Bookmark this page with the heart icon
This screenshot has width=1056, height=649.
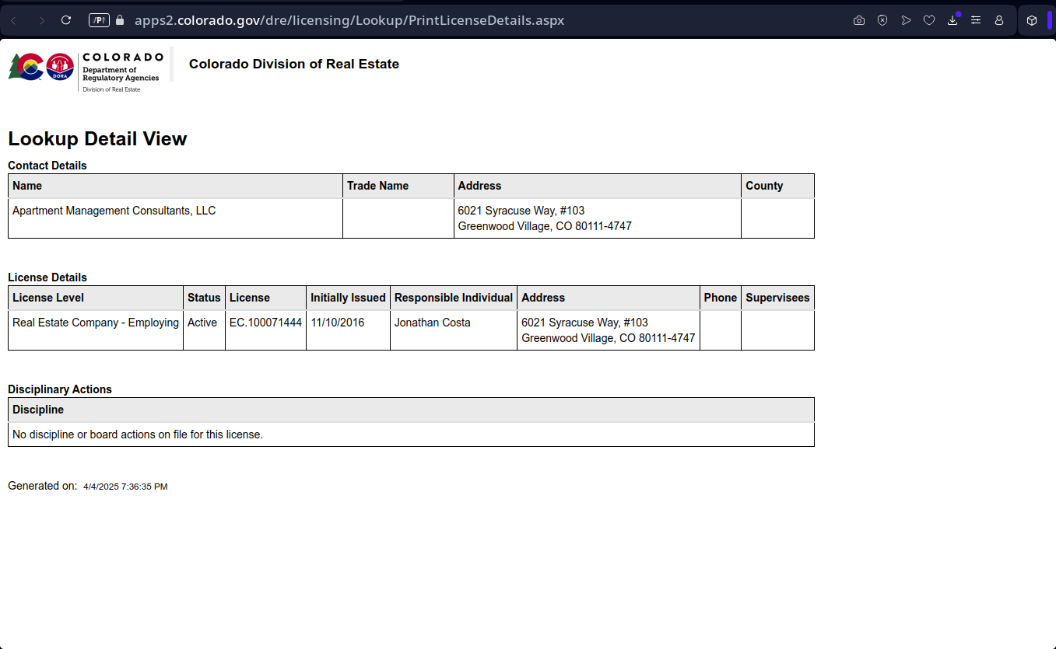tap(929, 20)
